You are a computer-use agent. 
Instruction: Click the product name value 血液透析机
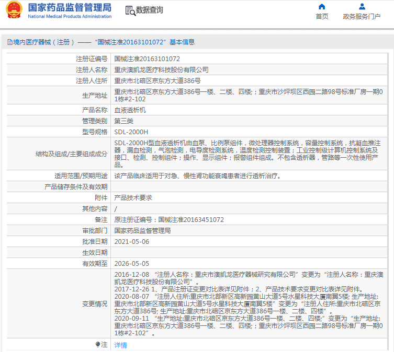pyautogui.click(x=130, y=110)
